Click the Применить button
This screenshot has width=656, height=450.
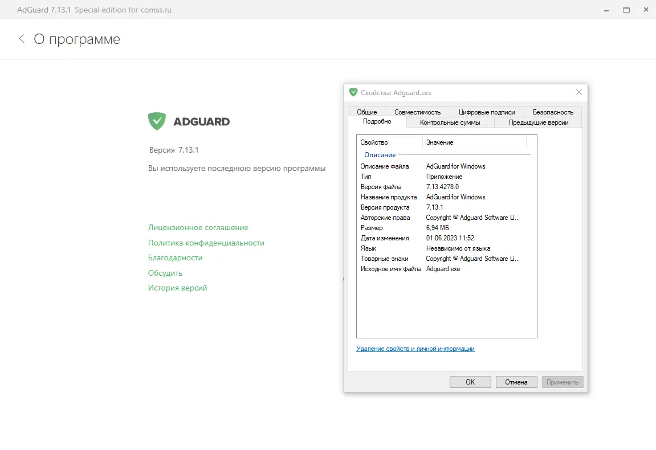click(x=562, y=382)
